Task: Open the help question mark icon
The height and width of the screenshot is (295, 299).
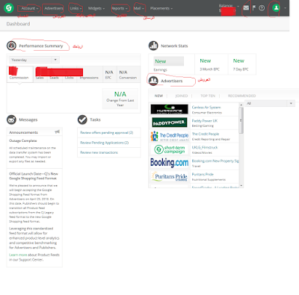Action: pyautogui.click(x=262, y=8)
